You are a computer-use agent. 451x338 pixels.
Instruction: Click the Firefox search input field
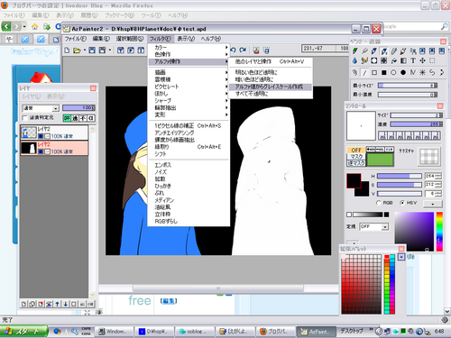[x=412, y=26]
